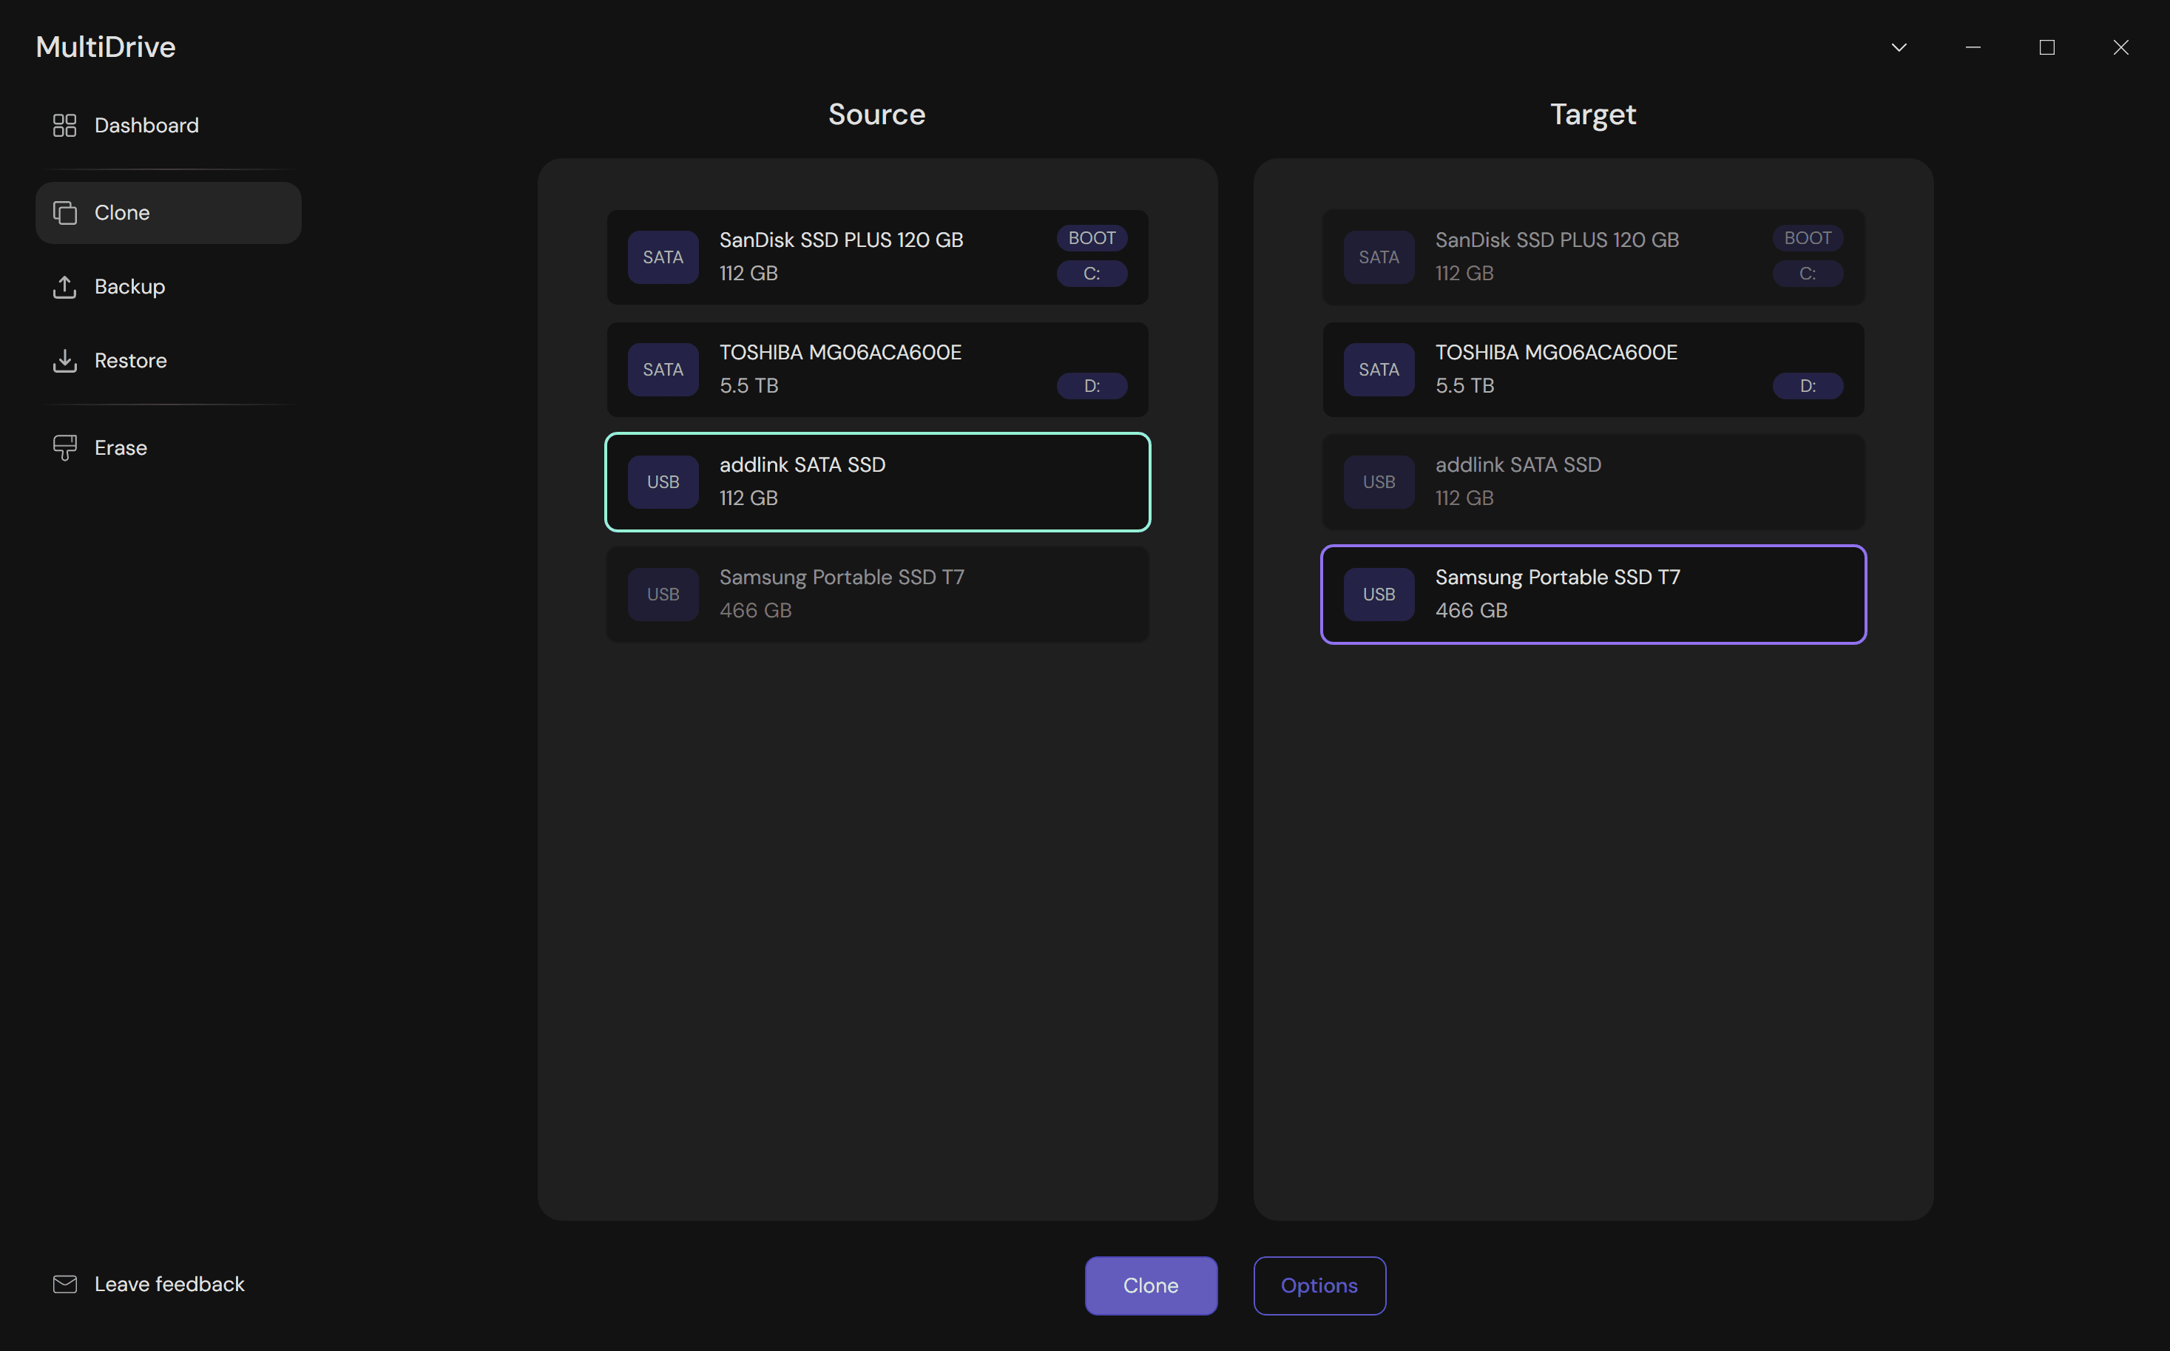Image resolution: width=2170 pixels, height=1351 pixels.
Task: Click the envelope icon next to Leave feedback
Action: [x=64, y=1284]
